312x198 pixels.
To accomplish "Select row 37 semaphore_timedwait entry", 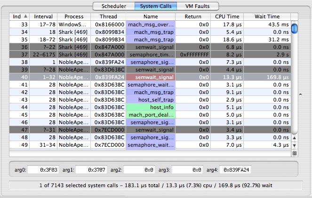I will (x=150, y=55).
